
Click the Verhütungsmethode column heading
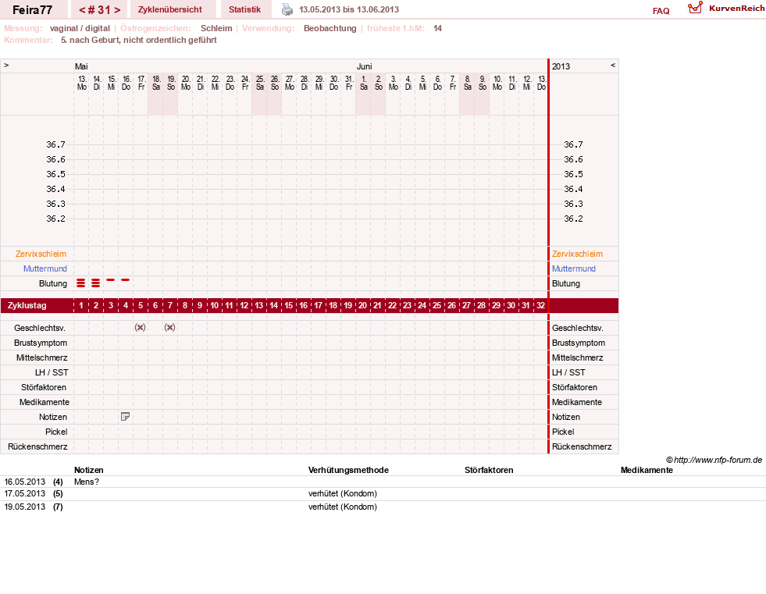pos(348,470)
